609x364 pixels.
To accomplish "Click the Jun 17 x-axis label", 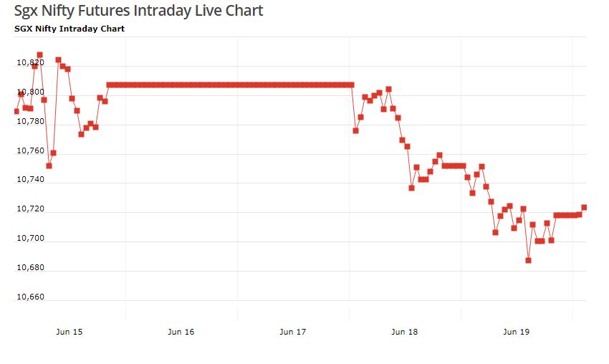I will 292,332.
